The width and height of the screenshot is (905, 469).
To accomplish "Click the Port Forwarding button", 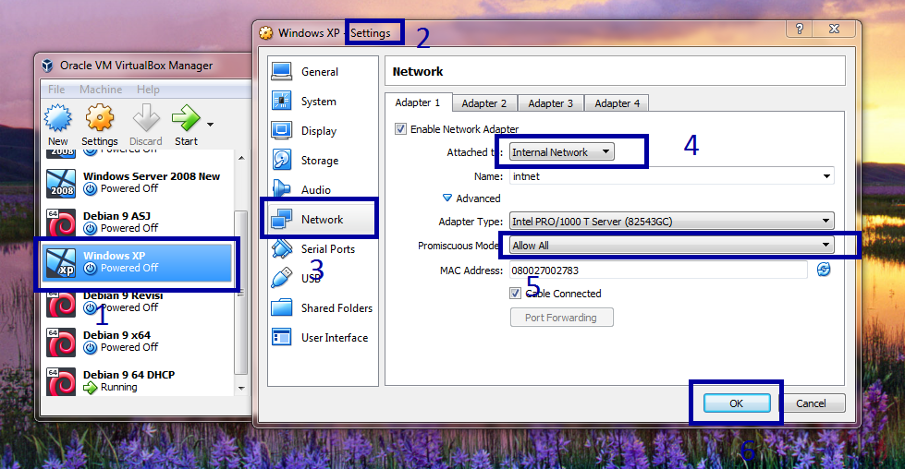I will (x=561, y=318).
